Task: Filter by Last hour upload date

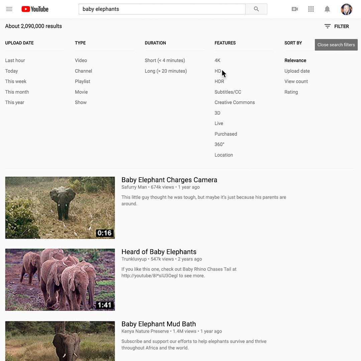Action: coord(15,60)
